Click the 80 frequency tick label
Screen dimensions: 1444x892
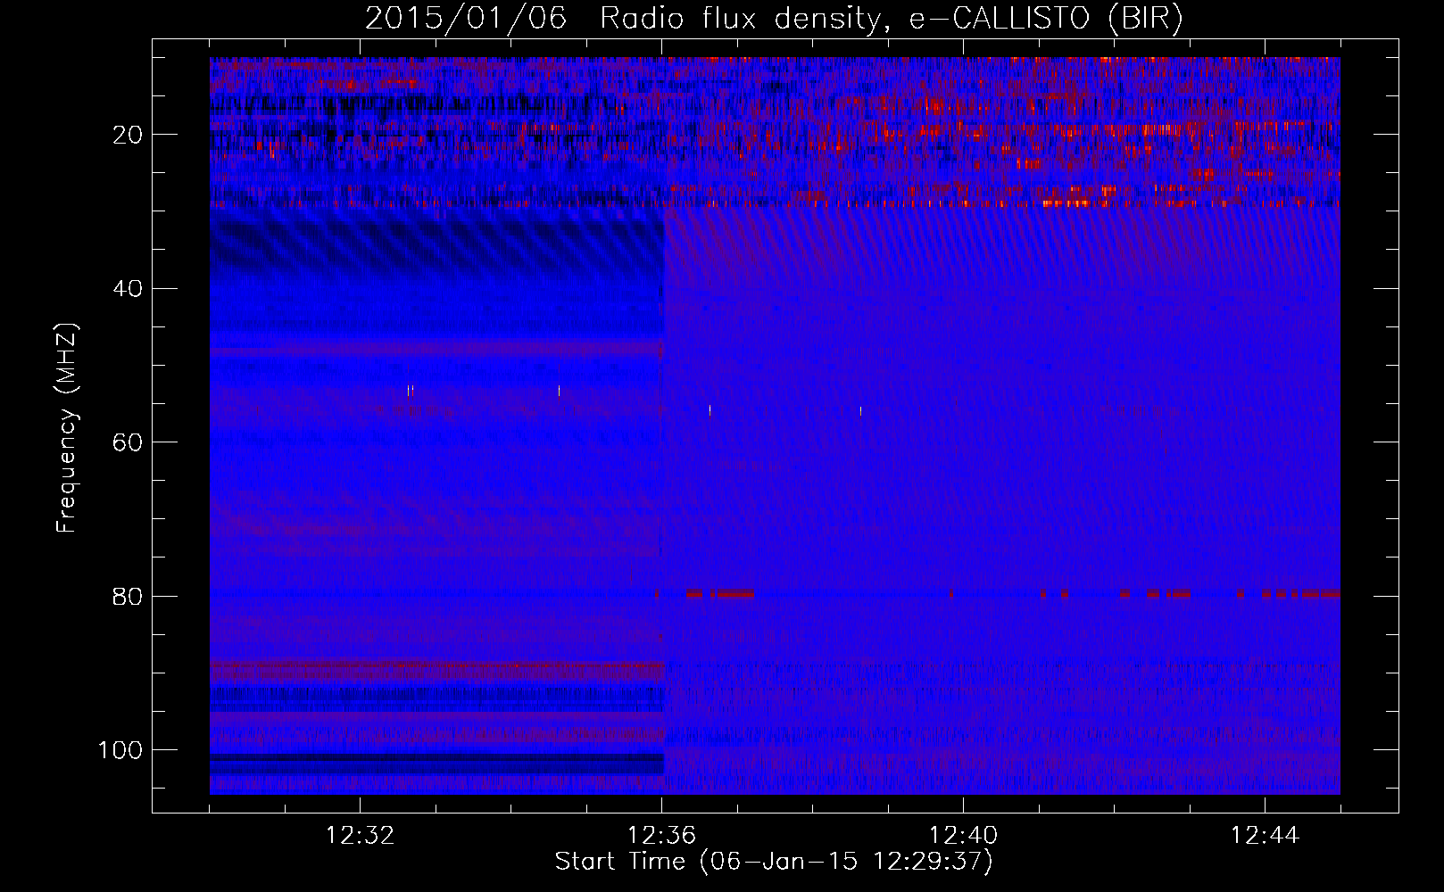click(128, 597)
